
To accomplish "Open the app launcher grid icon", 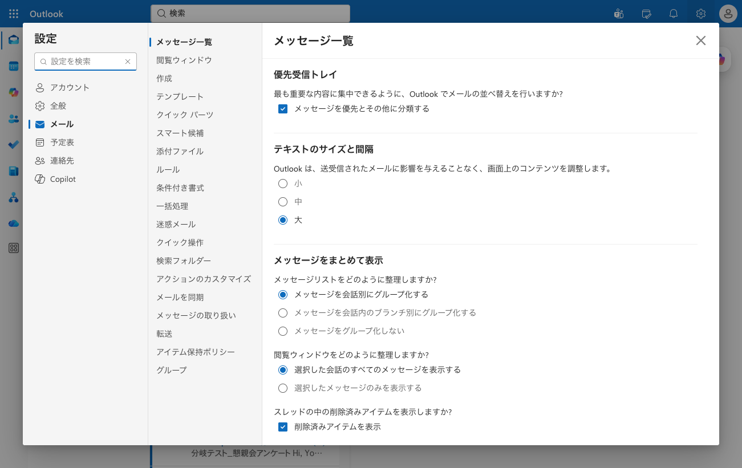I will (x=14, y=14).
